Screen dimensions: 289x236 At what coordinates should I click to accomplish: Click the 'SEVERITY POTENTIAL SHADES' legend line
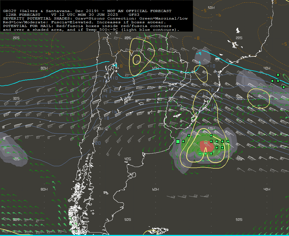tap(95, 18)
